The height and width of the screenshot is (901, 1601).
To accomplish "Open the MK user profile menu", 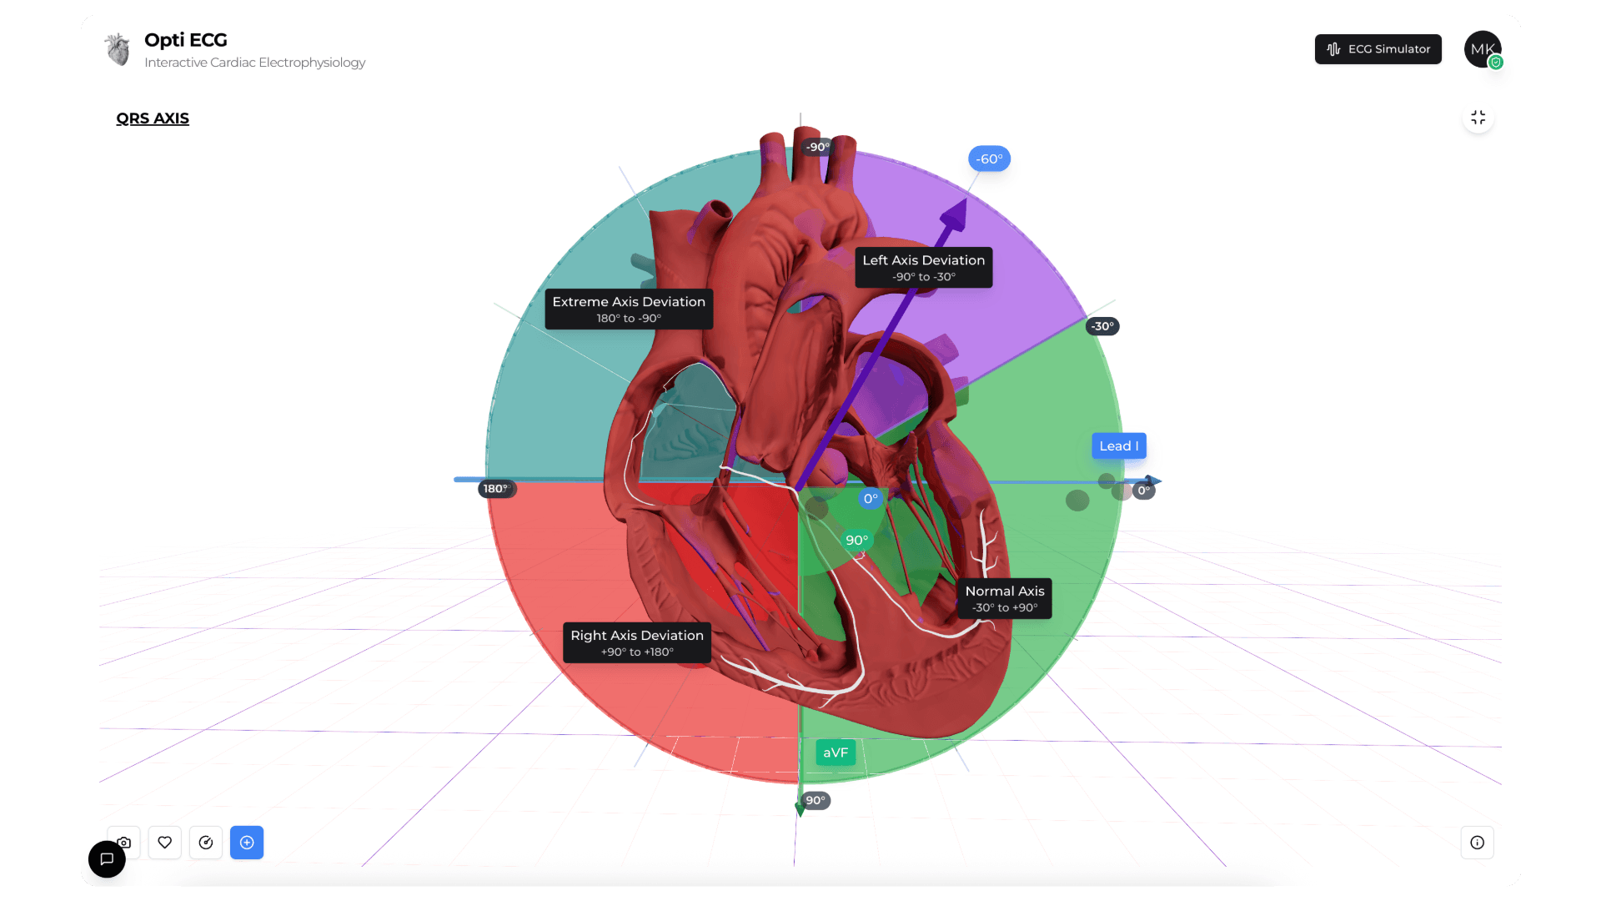I will [x=1482, y=49].
